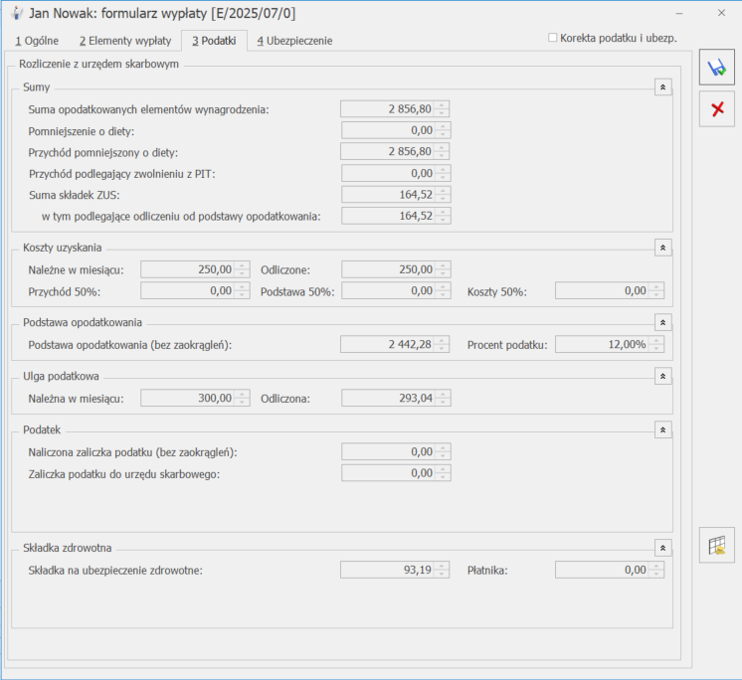This screenshot has width=742, height=680.
Task: Collapse the Koszty uzyskania section
Action: click(x=663, y=248)
